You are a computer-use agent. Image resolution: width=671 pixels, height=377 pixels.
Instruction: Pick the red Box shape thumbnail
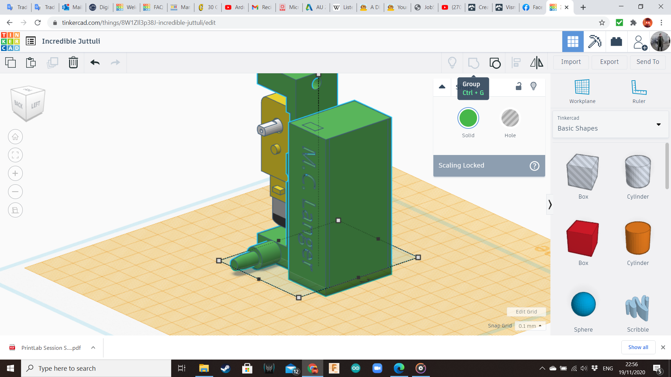coord(583,239)
